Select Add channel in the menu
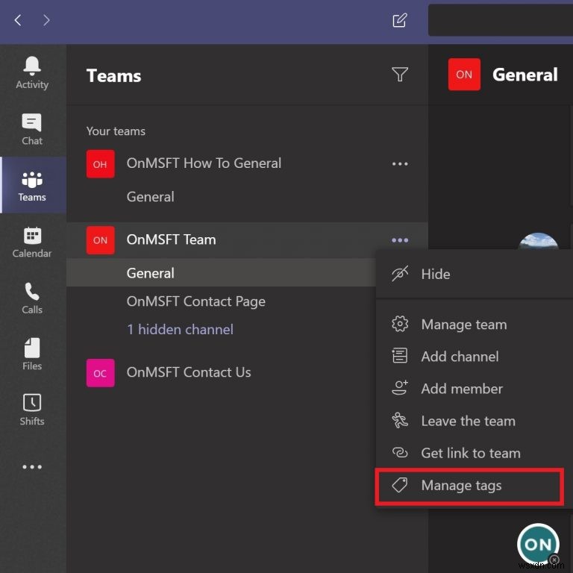Screen dimensions: 573x573 474,357
